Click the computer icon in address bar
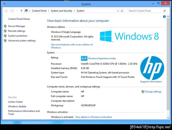This screenshot has width=172, height=130. tap(26, 11)
